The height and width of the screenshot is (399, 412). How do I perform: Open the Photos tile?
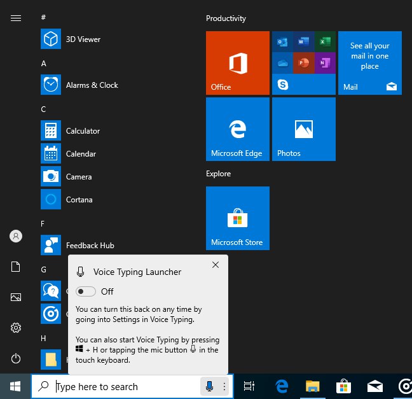(x=304, y=129)
